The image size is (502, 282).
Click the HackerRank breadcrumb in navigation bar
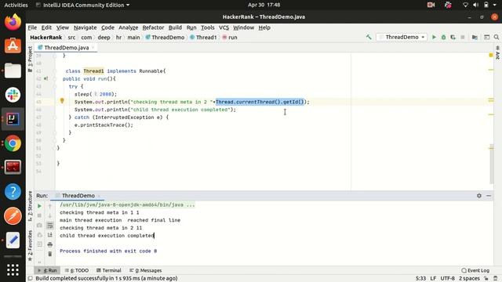pos(45,37)
